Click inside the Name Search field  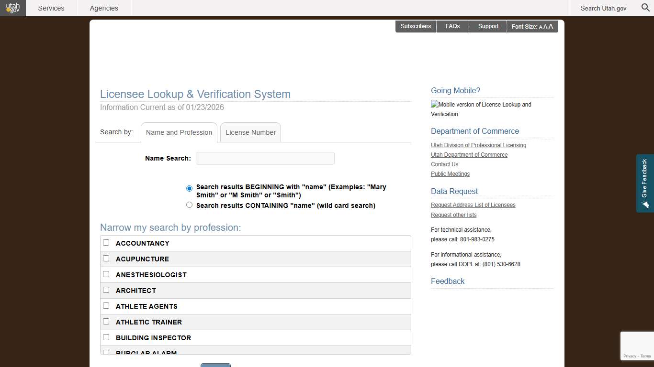coord(265,158)
